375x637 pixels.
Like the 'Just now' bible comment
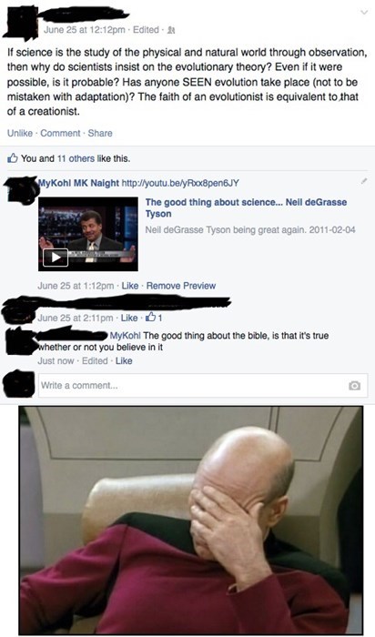point(124,360)
